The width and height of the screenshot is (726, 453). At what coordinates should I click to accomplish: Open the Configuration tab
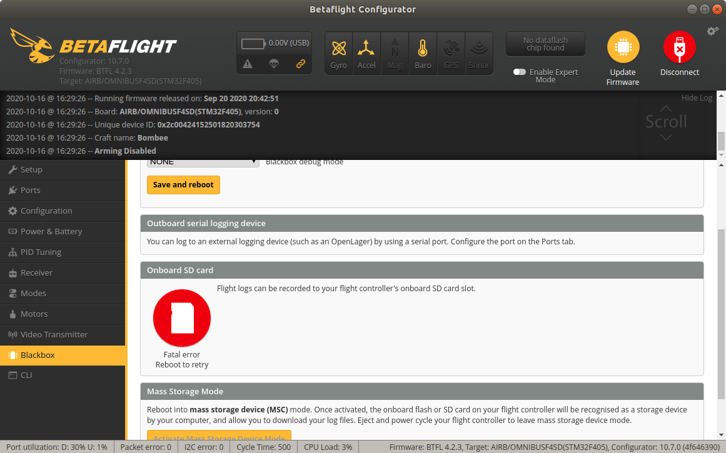63,211
